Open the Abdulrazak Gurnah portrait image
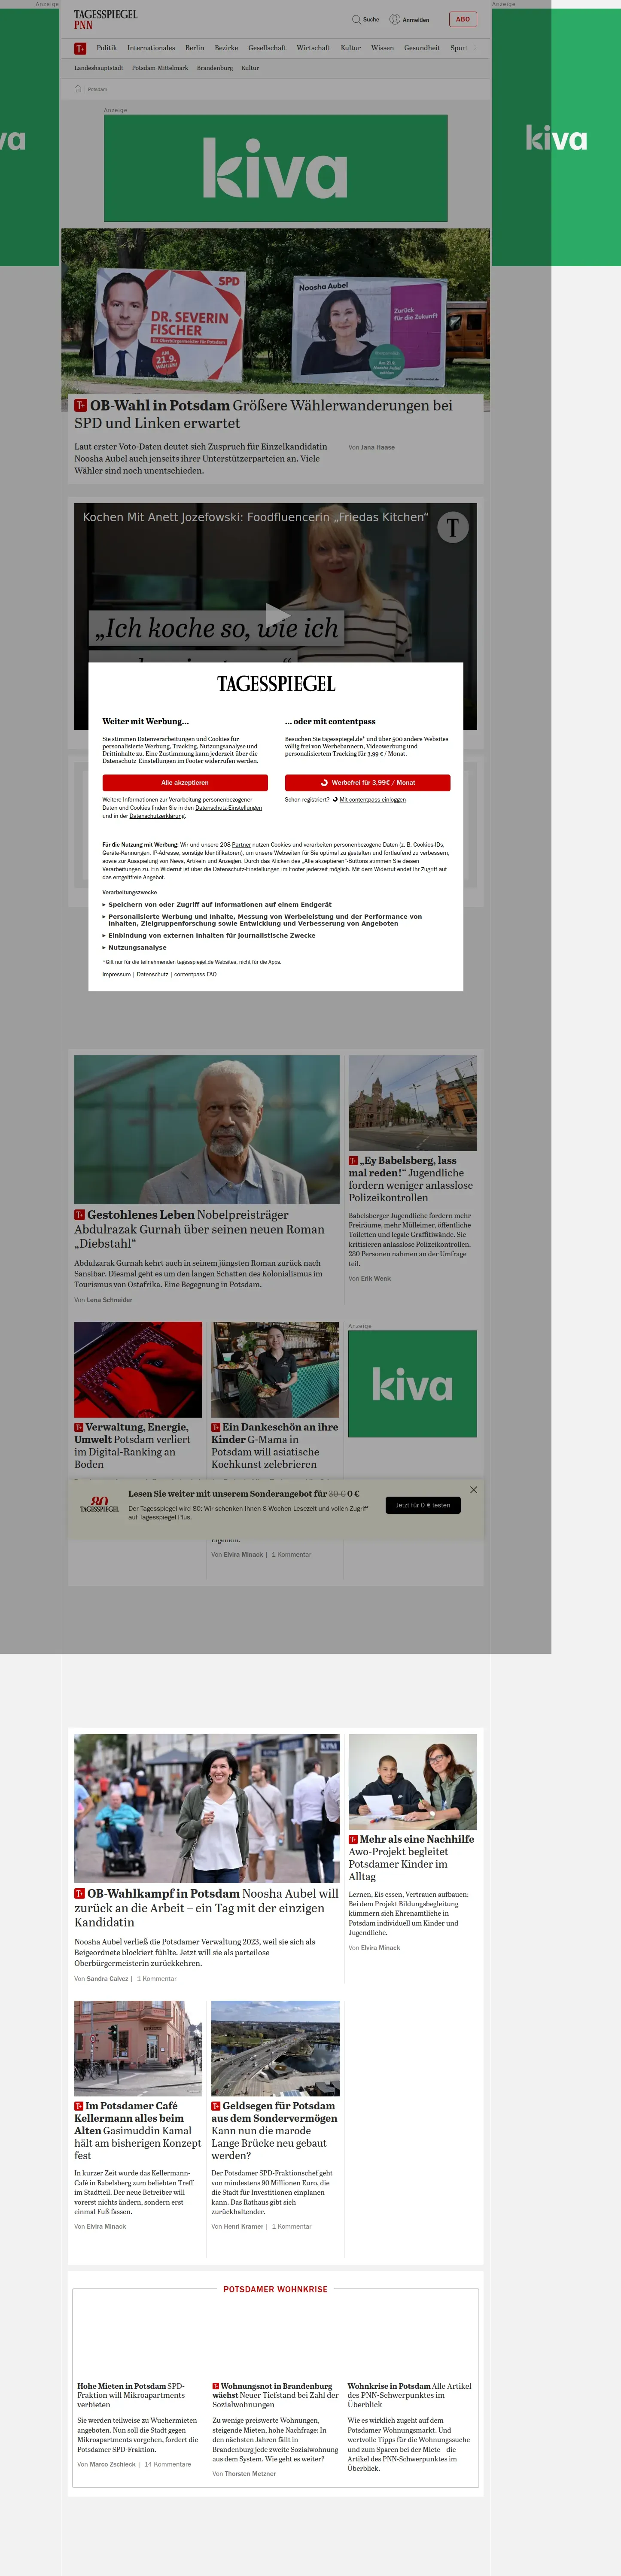 207,1129
